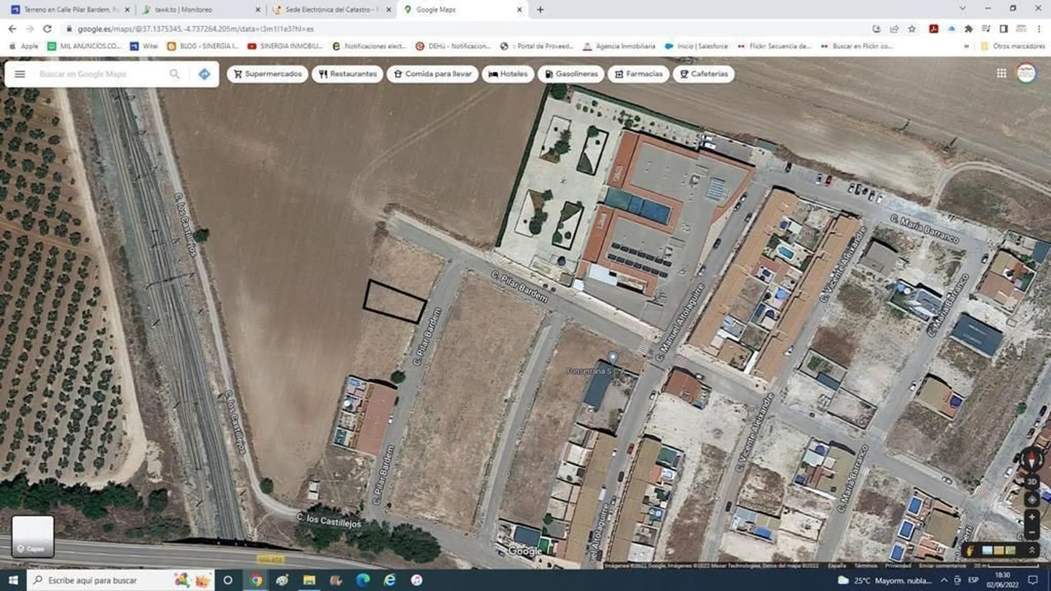Show hidden bookmarks with the overflow chevron
Image resolution: width=1051 pixels, height=591 pixels.
(966, 46)
